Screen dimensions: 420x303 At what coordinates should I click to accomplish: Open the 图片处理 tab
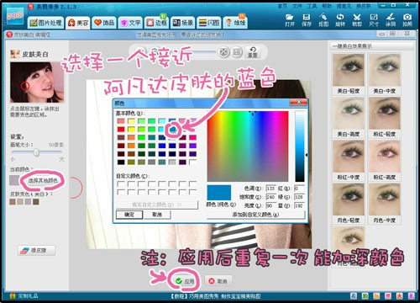pos(45,23)
